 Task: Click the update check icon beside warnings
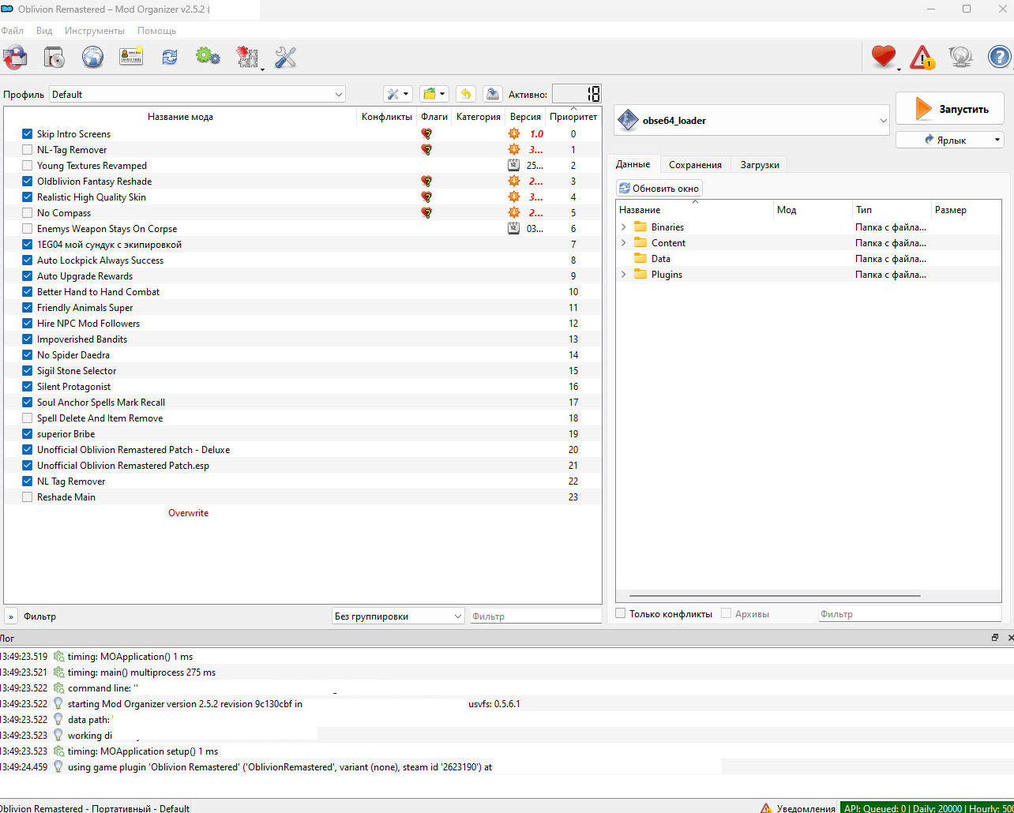(x=961, y=57)
